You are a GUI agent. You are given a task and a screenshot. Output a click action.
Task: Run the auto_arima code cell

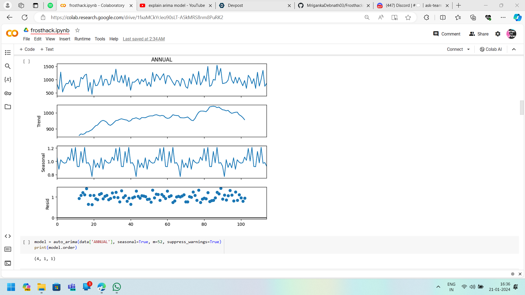pyautogui.click(x=27, y=242)
